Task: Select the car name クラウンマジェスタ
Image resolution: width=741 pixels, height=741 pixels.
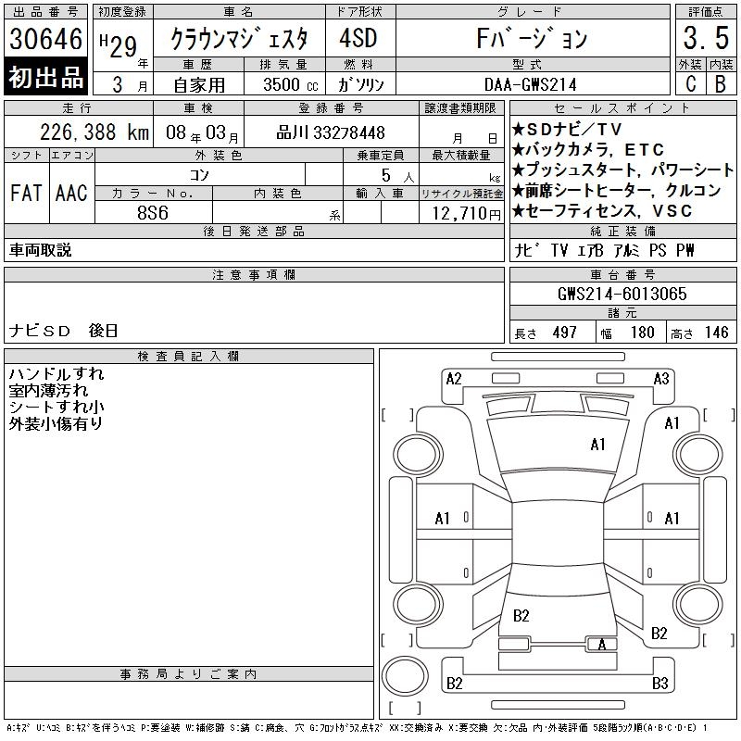Action: point(239,39)
